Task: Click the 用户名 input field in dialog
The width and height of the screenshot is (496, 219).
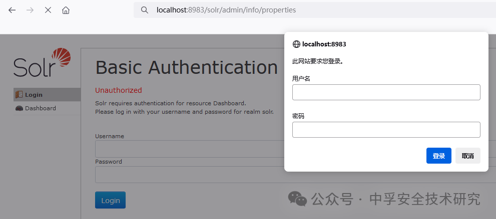Action: coord(386,92)
